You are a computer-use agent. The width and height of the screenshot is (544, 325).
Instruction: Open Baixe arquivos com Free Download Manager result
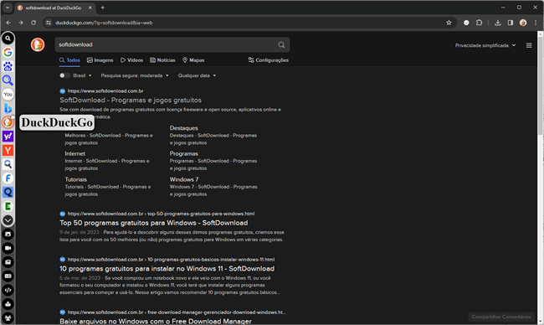(x=156, y=321)
